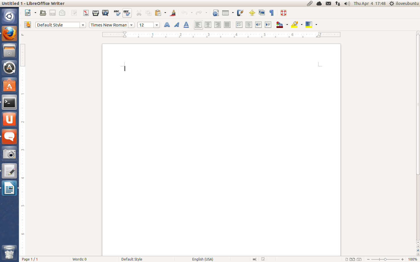The width and height of the screenshot is (420, 262).
Task: Expand font color palette arrow
Action: [x=287, y=25]
